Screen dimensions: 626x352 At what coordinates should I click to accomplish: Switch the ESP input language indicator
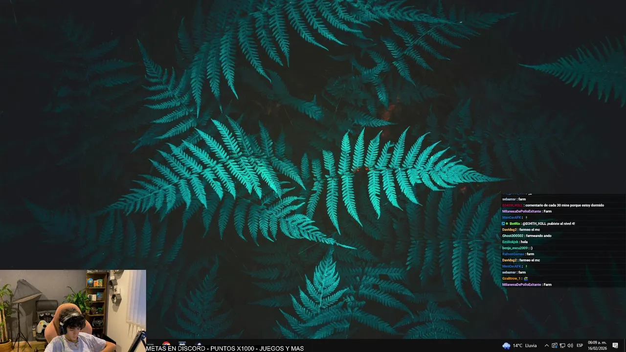point(580,346)
